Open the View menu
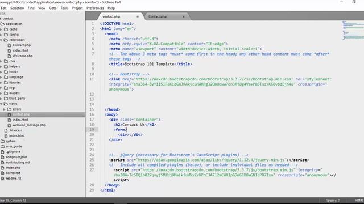Screen dimensions: 364x204 click(x=42, y=8)
